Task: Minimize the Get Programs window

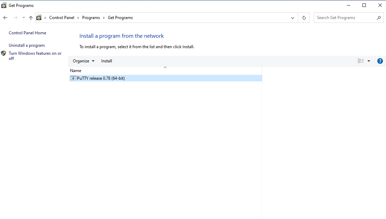Action: click(348, 5)
